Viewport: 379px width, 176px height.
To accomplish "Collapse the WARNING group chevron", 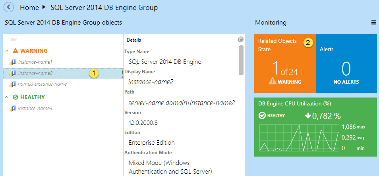I will point(7,51).
